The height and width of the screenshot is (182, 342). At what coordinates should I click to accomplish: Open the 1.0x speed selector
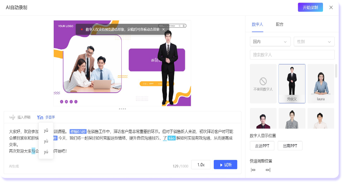201,165
